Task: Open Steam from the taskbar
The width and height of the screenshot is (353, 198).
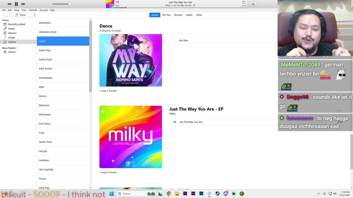Action: (217, 194)
